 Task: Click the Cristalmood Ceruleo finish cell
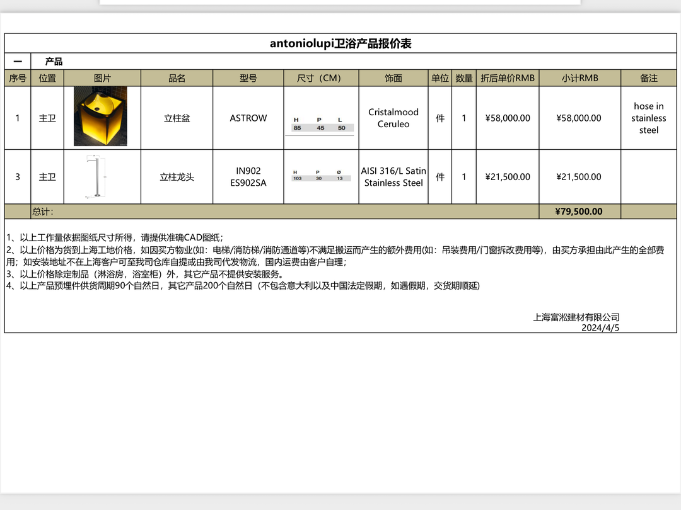coord(393,118)
